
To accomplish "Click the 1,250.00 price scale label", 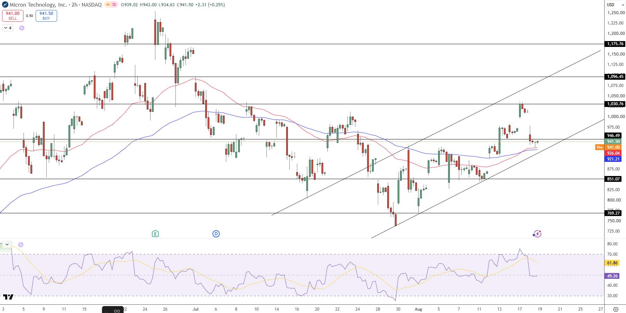I will [616, 13].
